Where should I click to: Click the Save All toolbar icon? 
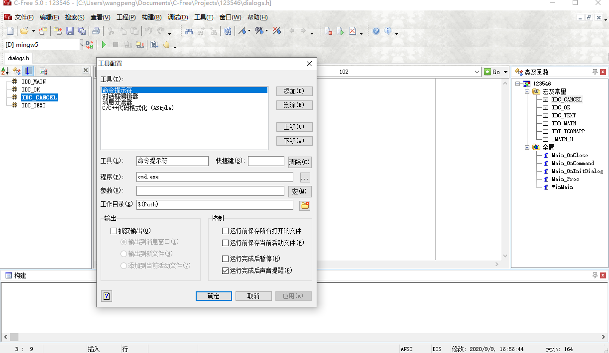82,31
